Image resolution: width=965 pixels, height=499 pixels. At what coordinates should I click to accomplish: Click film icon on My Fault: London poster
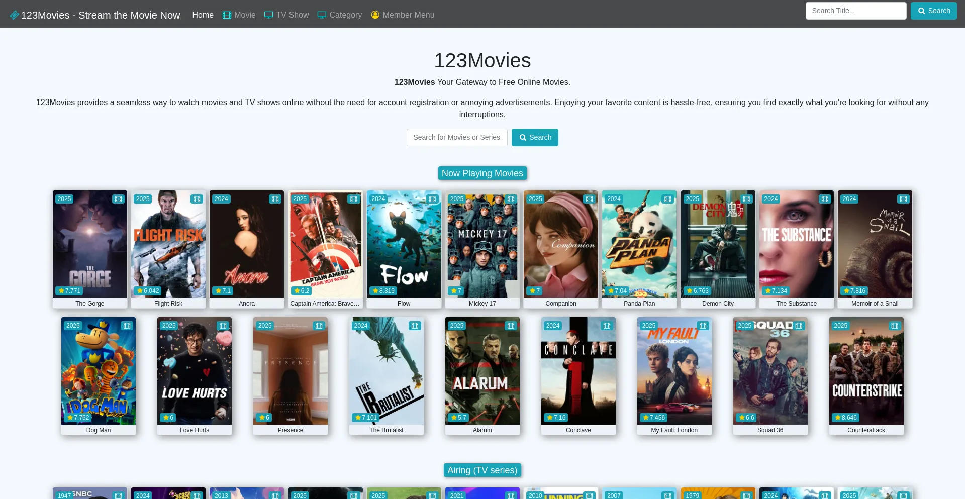pos(703,326)
